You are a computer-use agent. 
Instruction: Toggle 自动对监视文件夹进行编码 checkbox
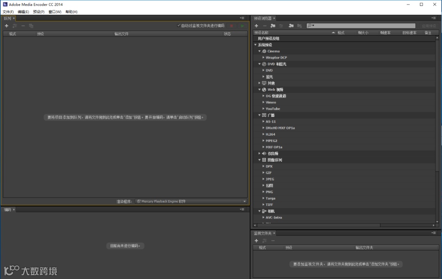tap(179, 26)
